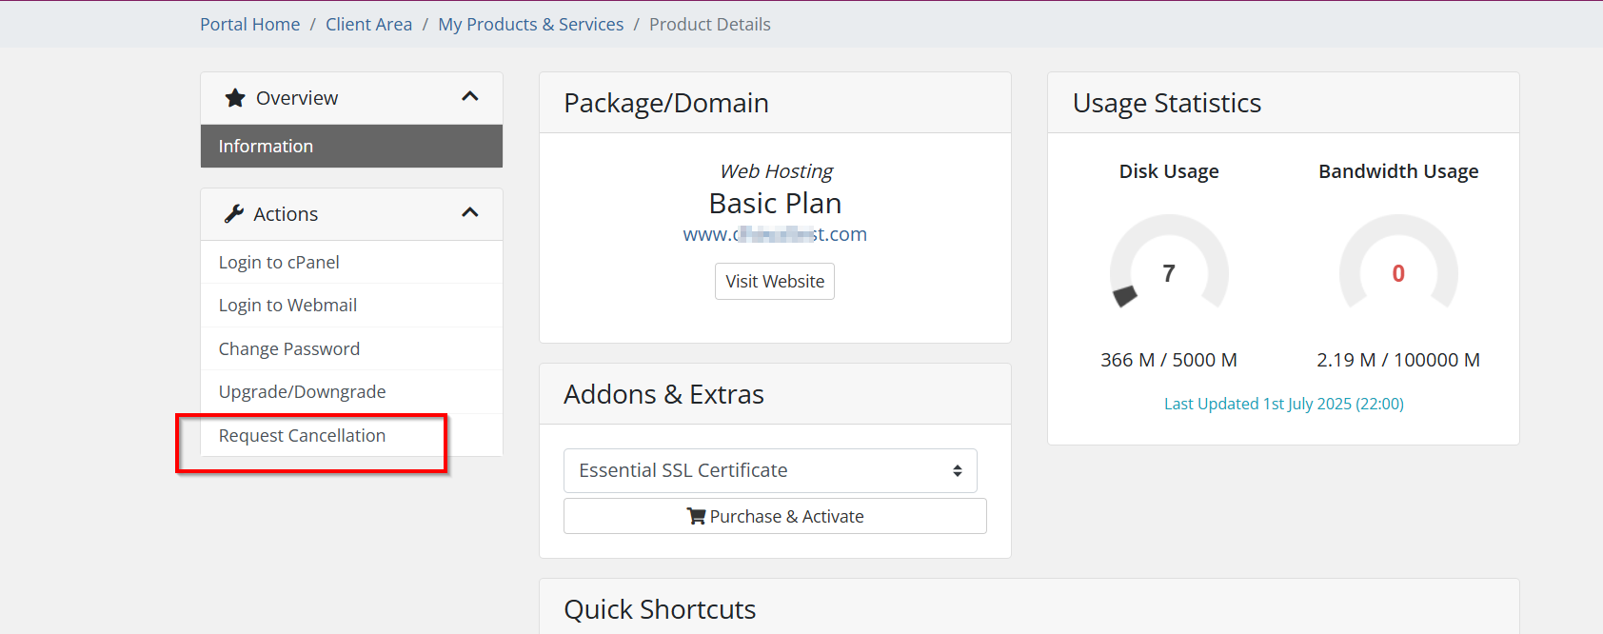Click Request Cancellation

(x=302, y=436)
